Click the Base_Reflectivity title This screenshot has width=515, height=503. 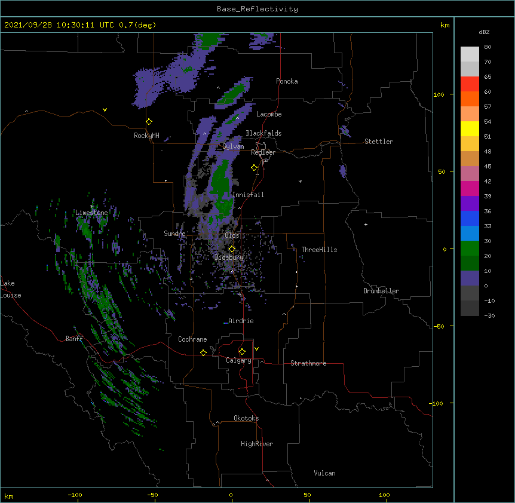pos(257,9)
